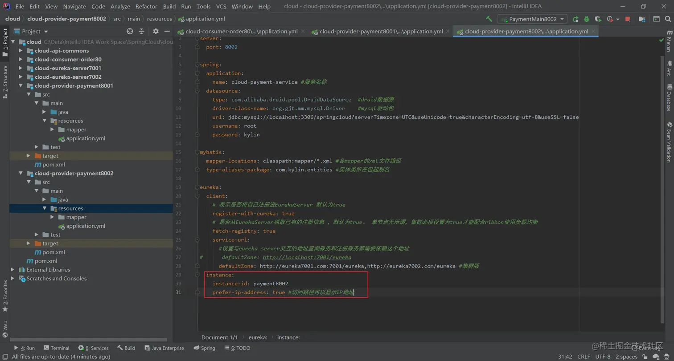Image resolution: width=674 pixels, height=361 pixels.
Task: Open the Navigate menu
Action: point(74,6)
